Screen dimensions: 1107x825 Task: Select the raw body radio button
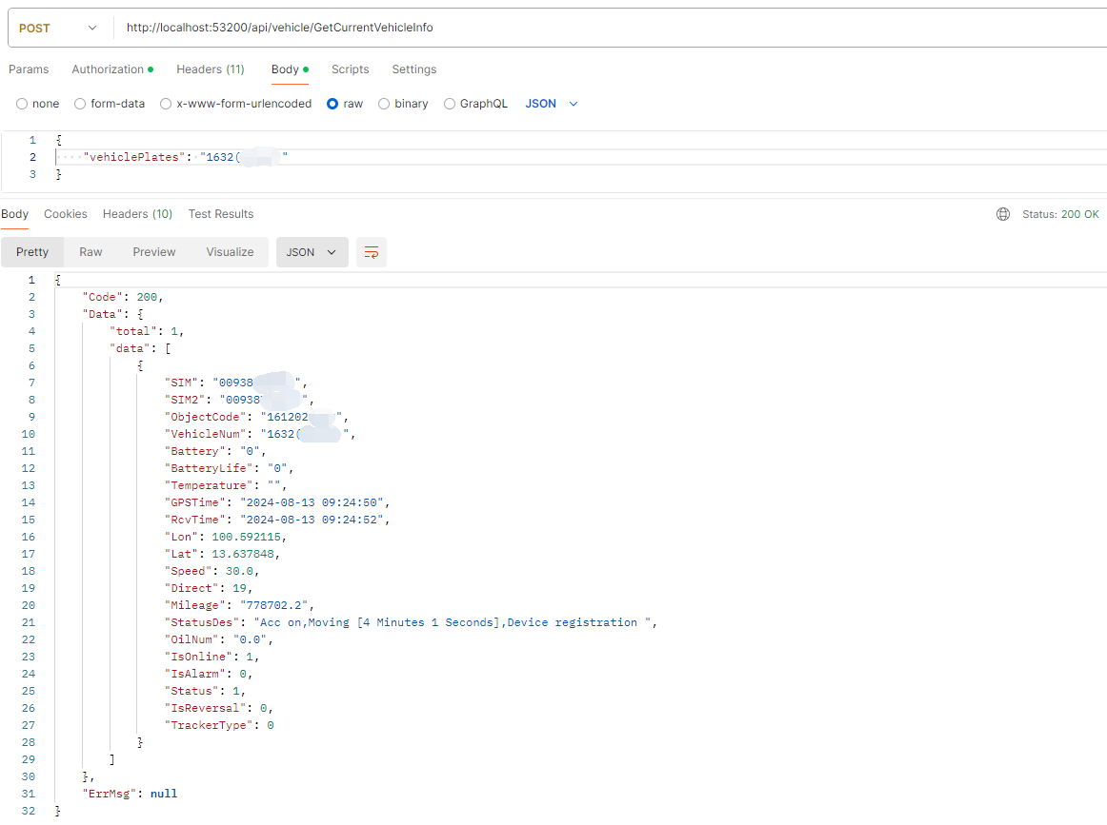click(x=332, y=104)
